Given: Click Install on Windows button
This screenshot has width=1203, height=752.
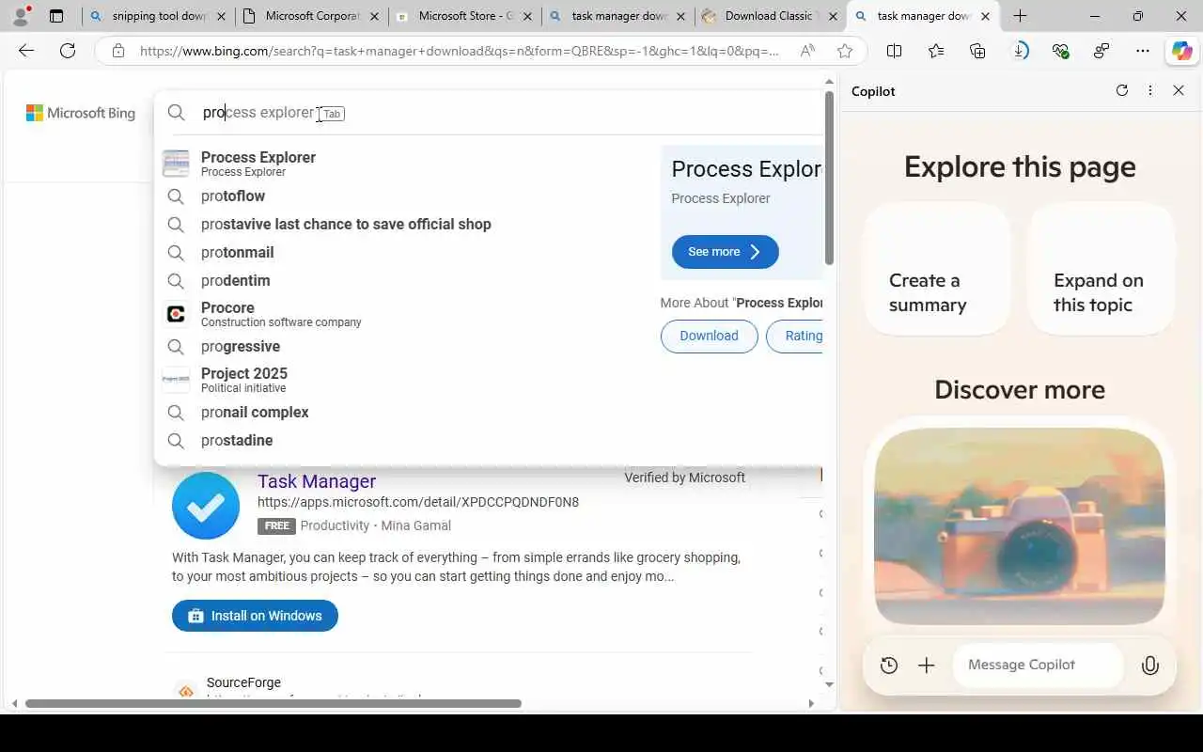Looking at the screenshot, I should 255,616.
